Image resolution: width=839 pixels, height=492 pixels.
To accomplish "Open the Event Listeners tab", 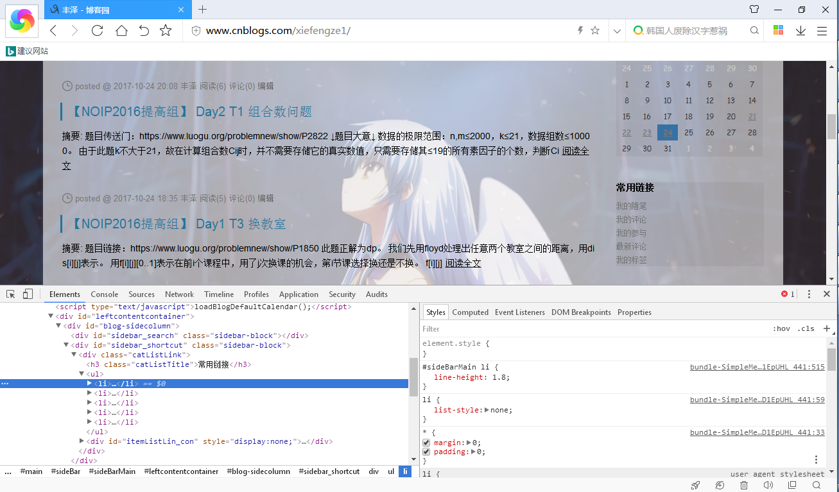I will [520, 312].
